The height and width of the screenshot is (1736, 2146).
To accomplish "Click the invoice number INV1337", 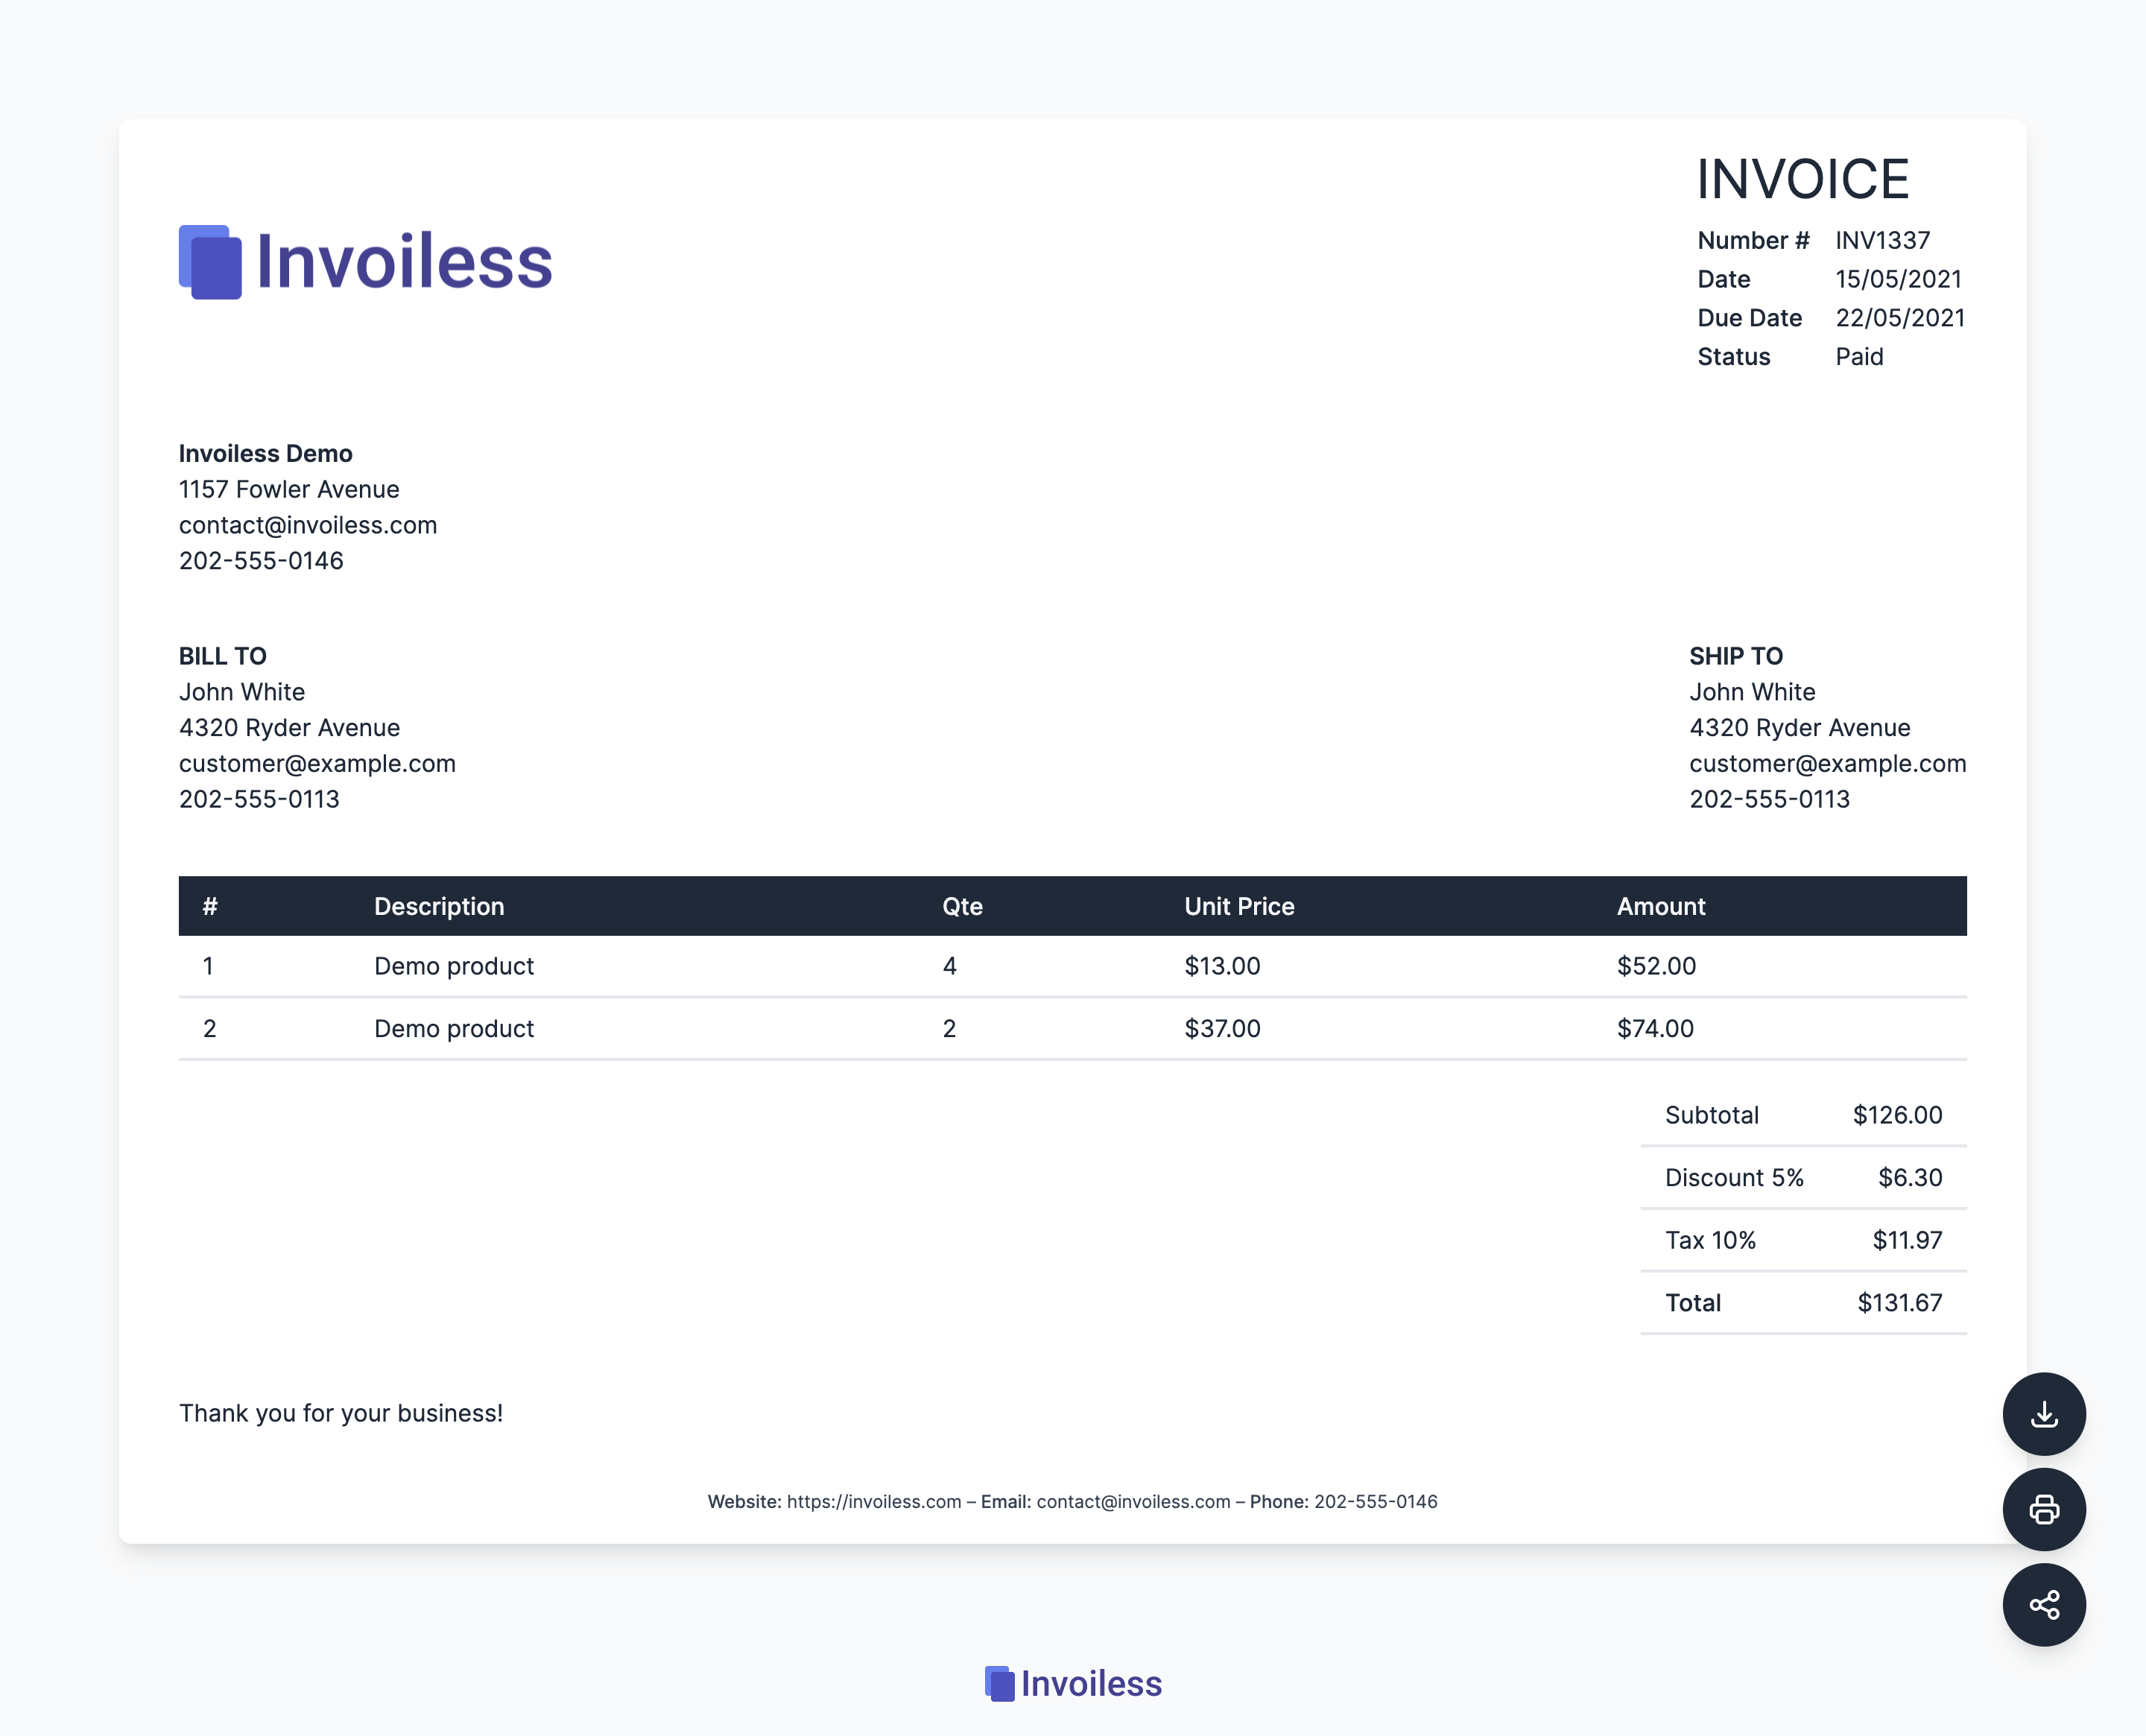I will (1882, 240).
